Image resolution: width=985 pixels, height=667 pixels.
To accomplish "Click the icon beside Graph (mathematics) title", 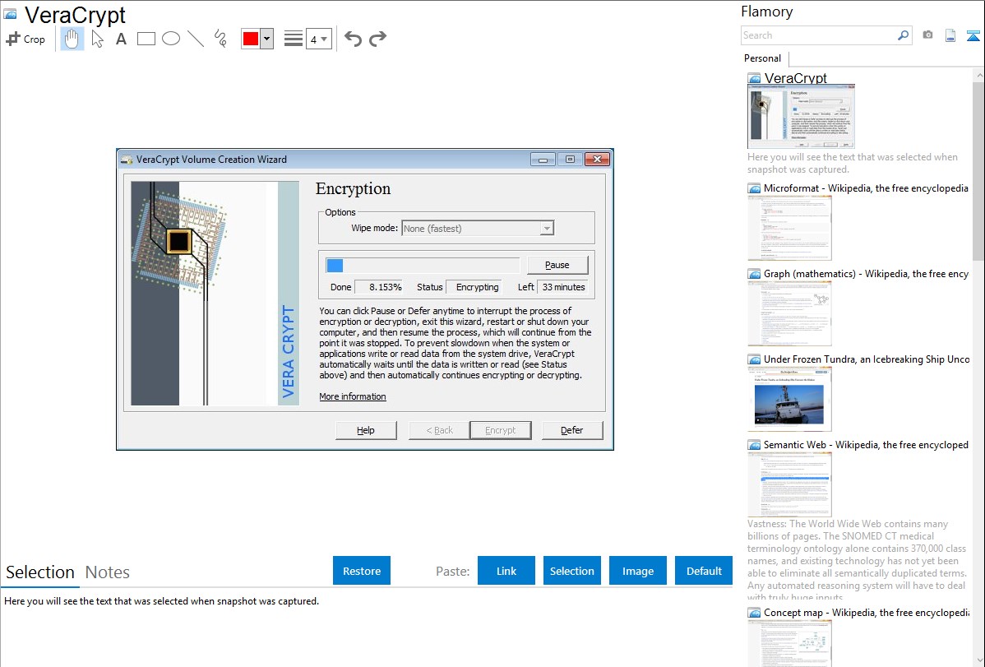I will point(754,274).
